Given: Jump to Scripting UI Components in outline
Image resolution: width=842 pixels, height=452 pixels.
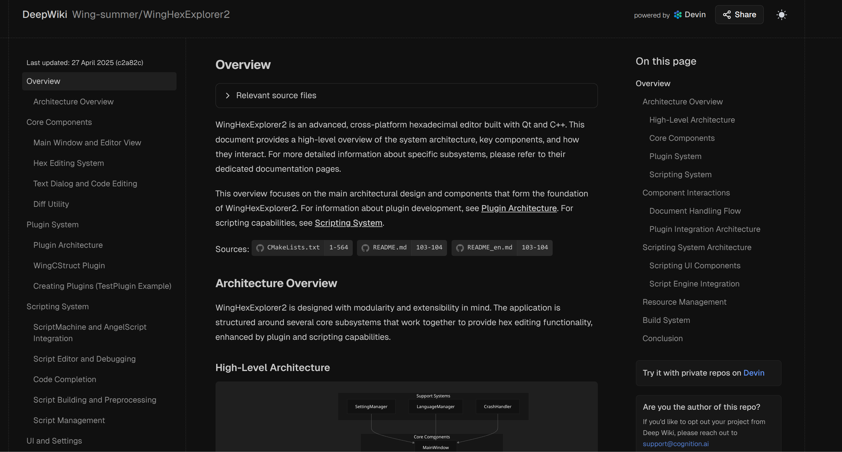Looking at the screenshot, I should click(695, 266).
